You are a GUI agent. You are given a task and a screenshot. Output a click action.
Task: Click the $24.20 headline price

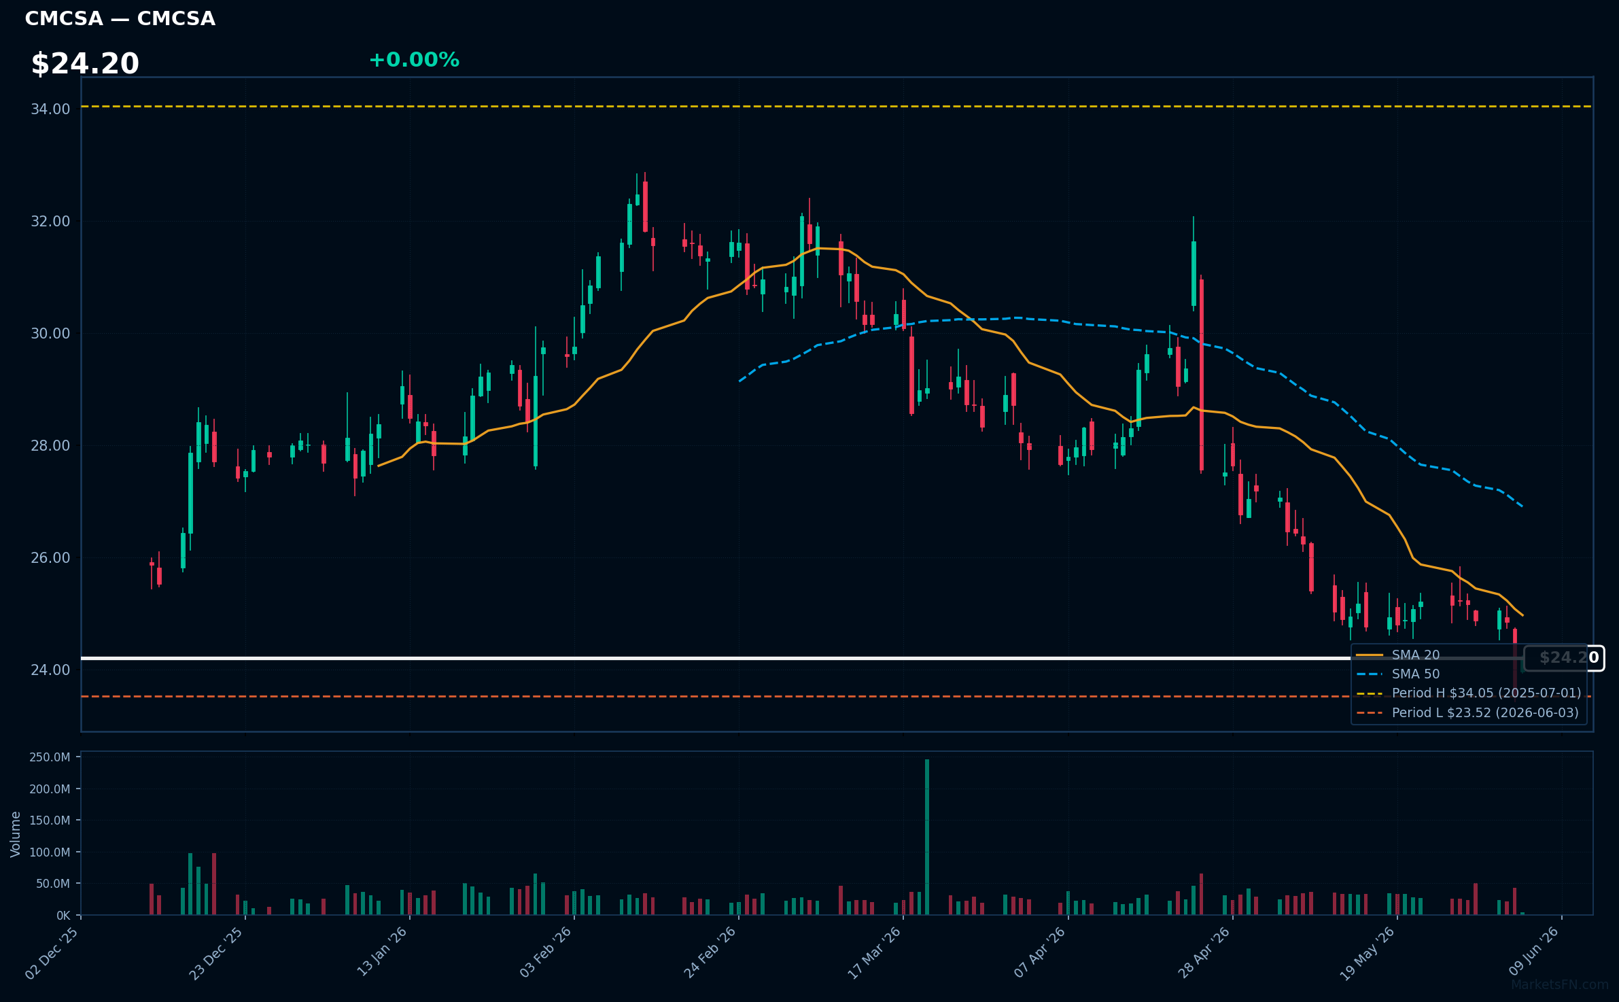click(85, 64)
